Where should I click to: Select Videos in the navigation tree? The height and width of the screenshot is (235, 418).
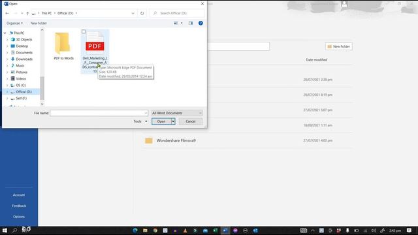tap(21, 78)
